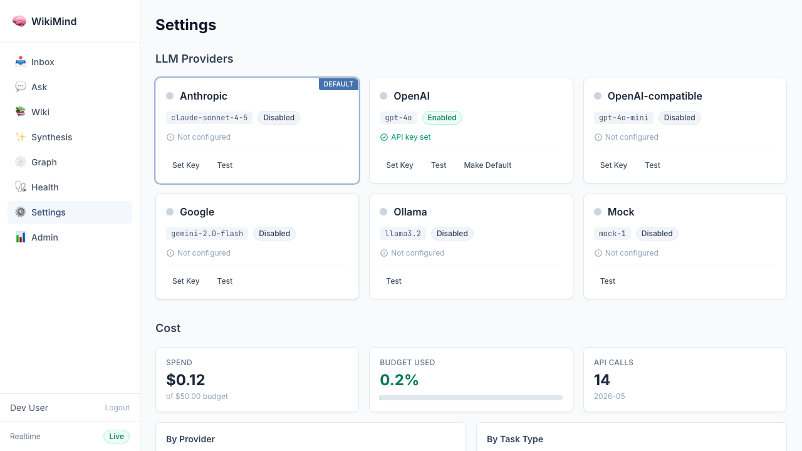Click the API calls count 14
Image resolution: width=802 pixels, height=451 pixels.
click(602, 380)
